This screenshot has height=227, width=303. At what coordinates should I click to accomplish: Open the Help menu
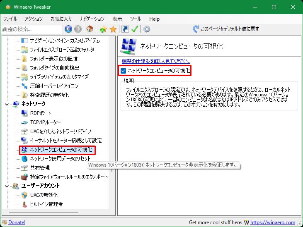[154, 19]
